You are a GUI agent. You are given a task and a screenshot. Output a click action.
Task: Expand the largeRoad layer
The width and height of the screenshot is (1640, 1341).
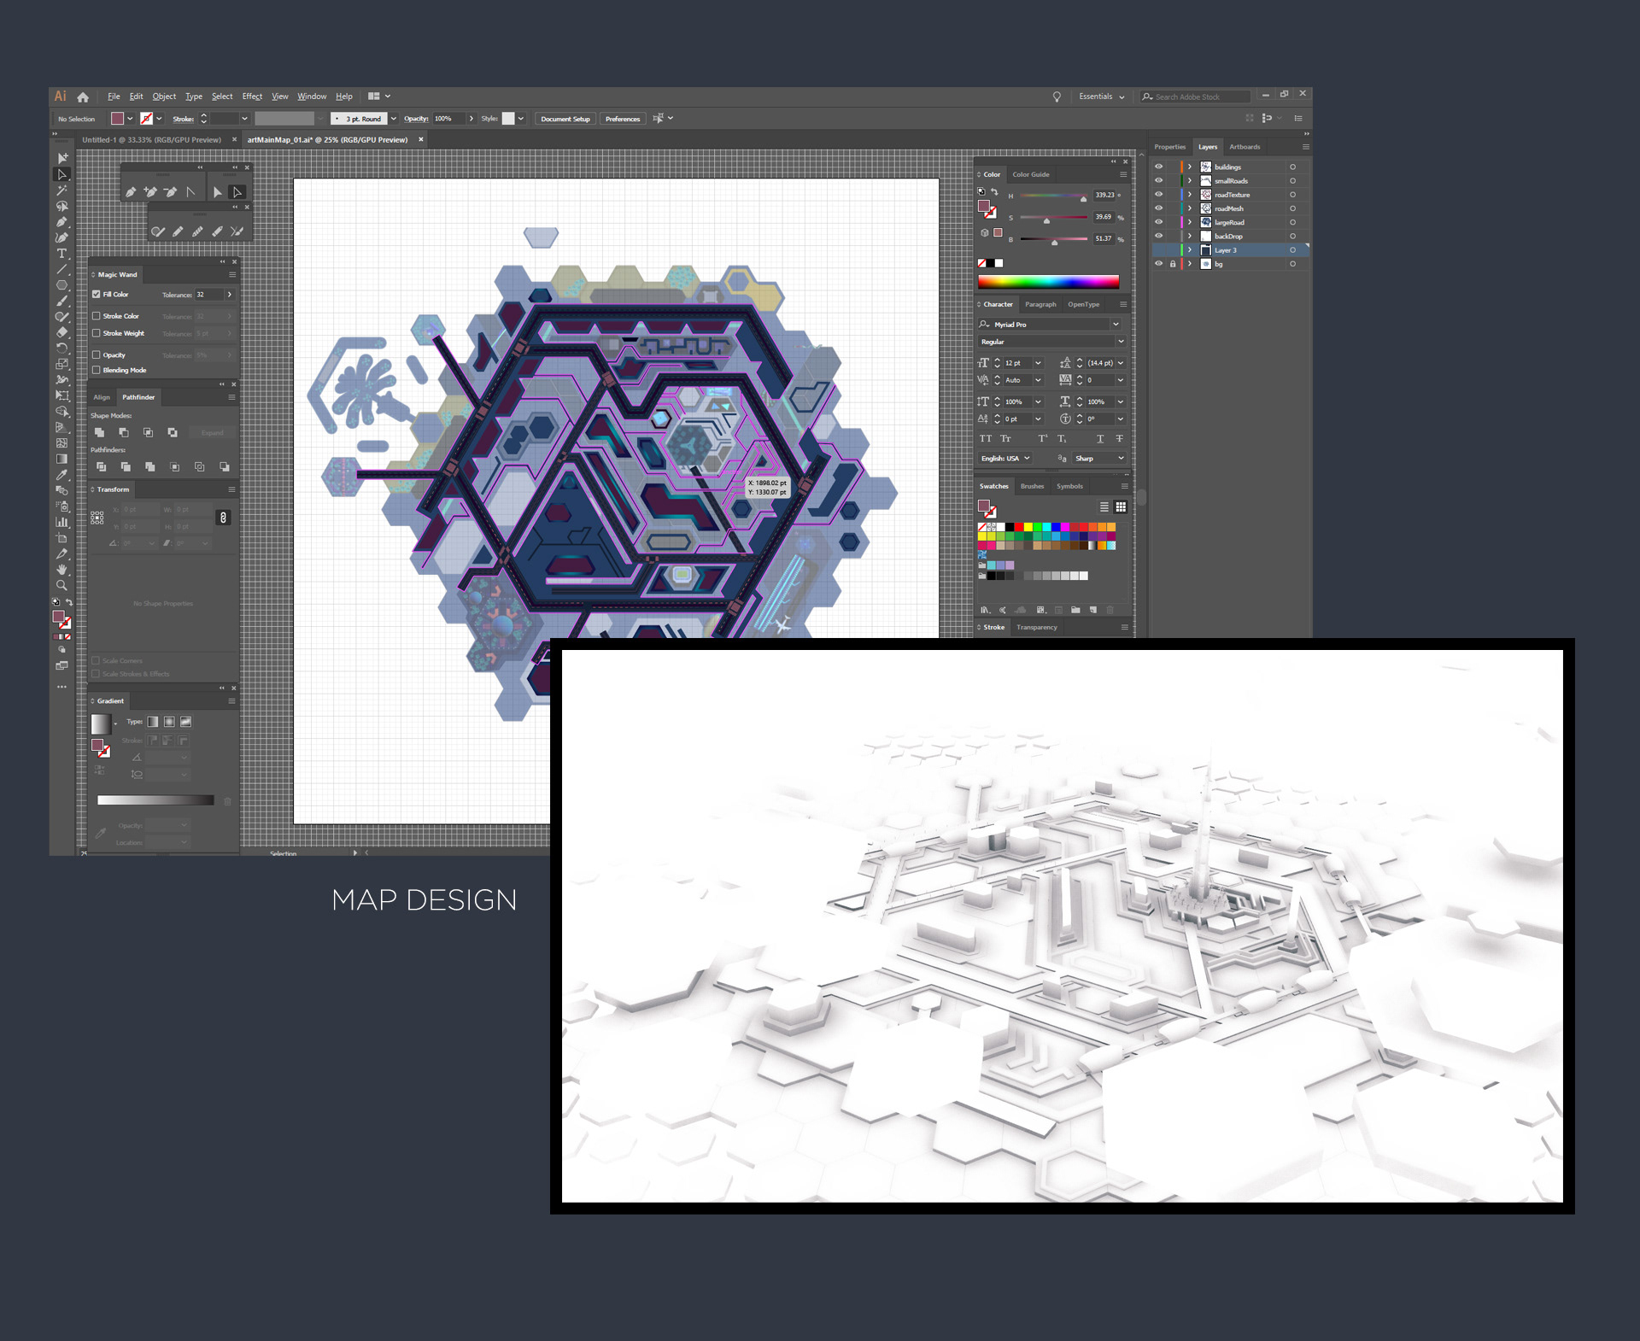tap(1189, 222)
